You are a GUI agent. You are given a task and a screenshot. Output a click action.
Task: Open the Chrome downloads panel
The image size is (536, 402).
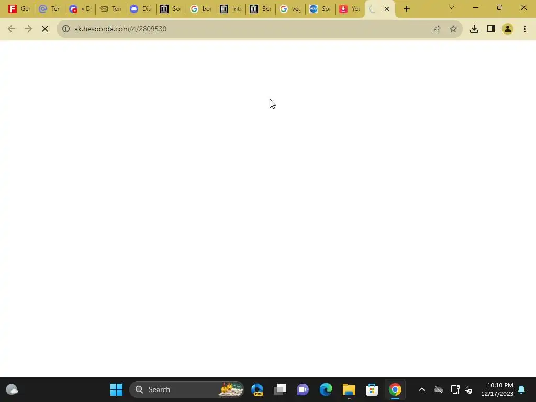click(x=474, y=29)
